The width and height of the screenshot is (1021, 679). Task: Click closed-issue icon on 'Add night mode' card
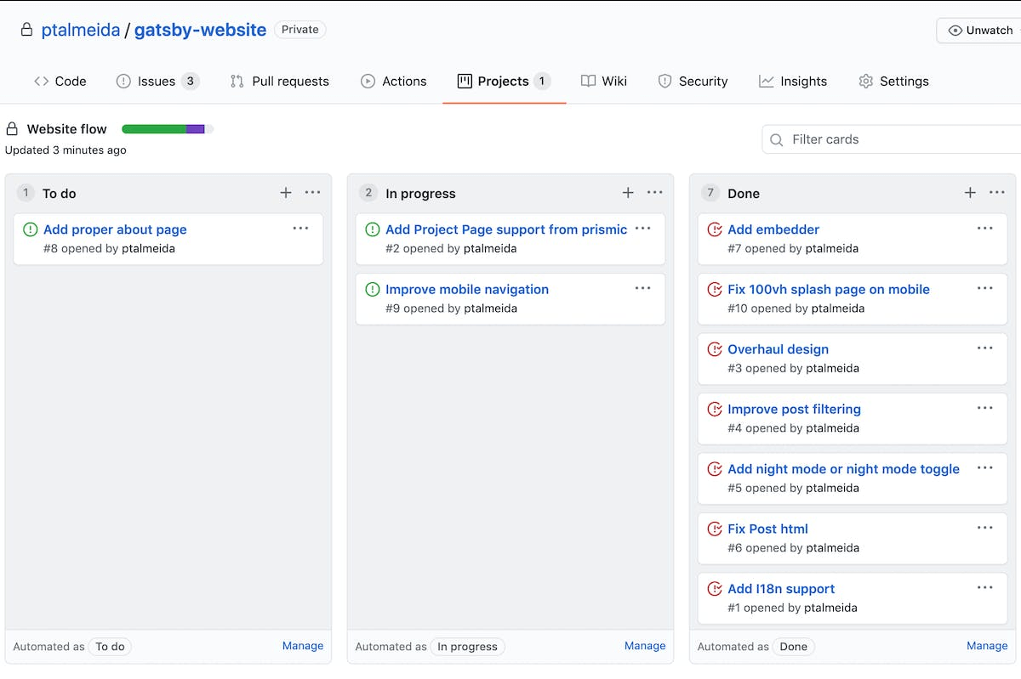tap(715, 469)
